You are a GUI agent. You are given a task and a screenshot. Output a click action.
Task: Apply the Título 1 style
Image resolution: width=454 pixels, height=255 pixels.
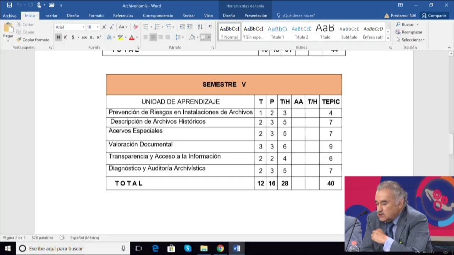(x=277, y=32)
